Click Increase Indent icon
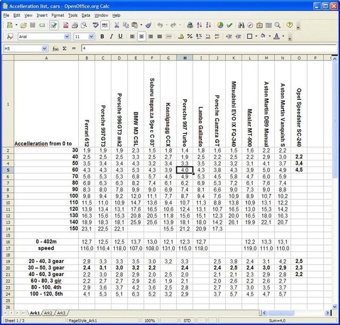The height and width of the screenshot is (325, 340). point(238,37)
